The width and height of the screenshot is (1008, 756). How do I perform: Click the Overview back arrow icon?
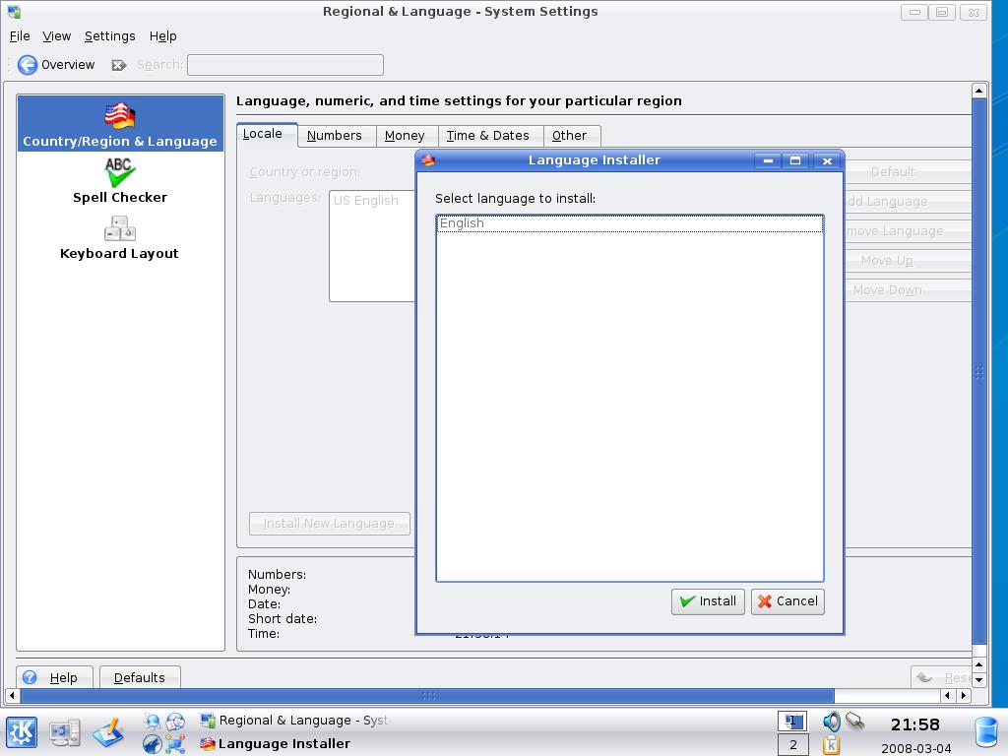[x=28, y=65]
